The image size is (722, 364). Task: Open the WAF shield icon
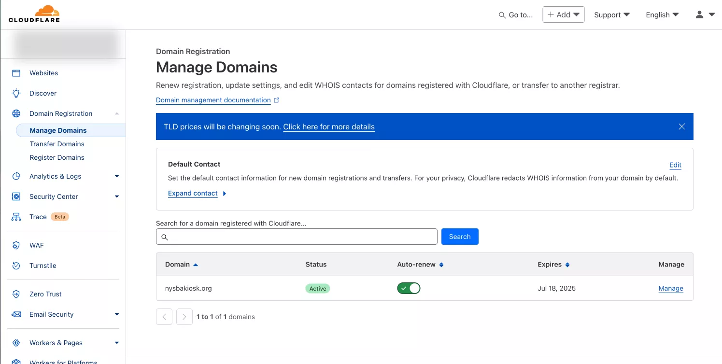(16, 245)
